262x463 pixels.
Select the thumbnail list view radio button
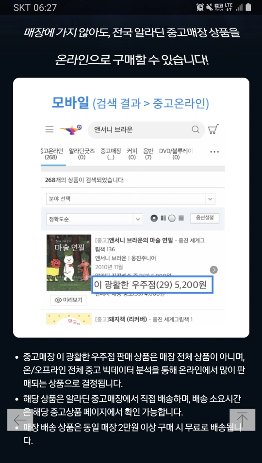(154, 218)
